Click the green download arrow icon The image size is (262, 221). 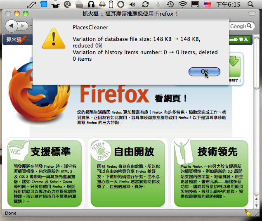235,67
